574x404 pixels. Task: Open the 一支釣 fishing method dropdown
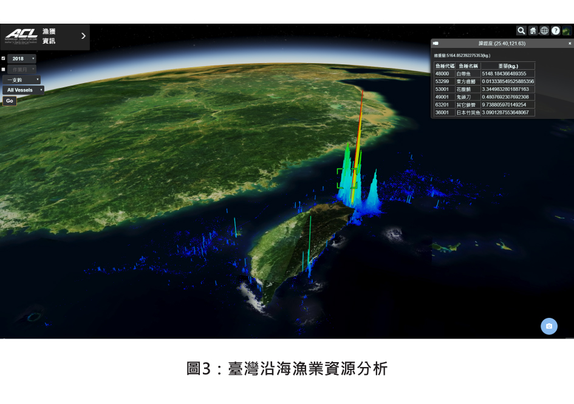tap(22, 79)
